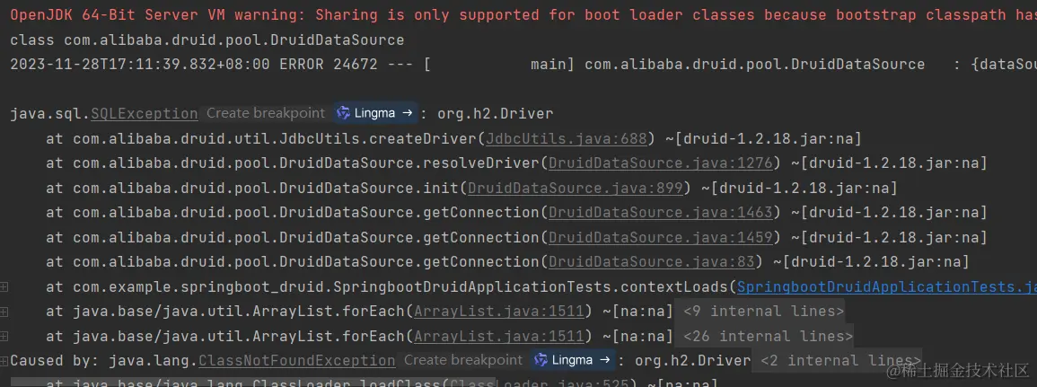Image resolution: width=1037 pixels, height=387 pixels.
Task: Click 'org.h2.Driver' text on the Caused by line
Action: point(692,361)
